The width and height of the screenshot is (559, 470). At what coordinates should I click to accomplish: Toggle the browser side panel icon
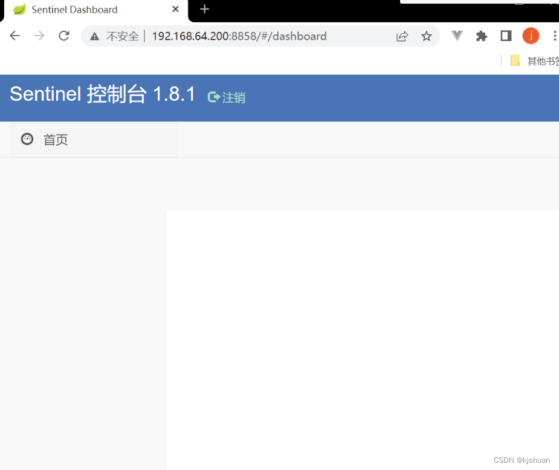pyautogui.click(x=506, y=36)
